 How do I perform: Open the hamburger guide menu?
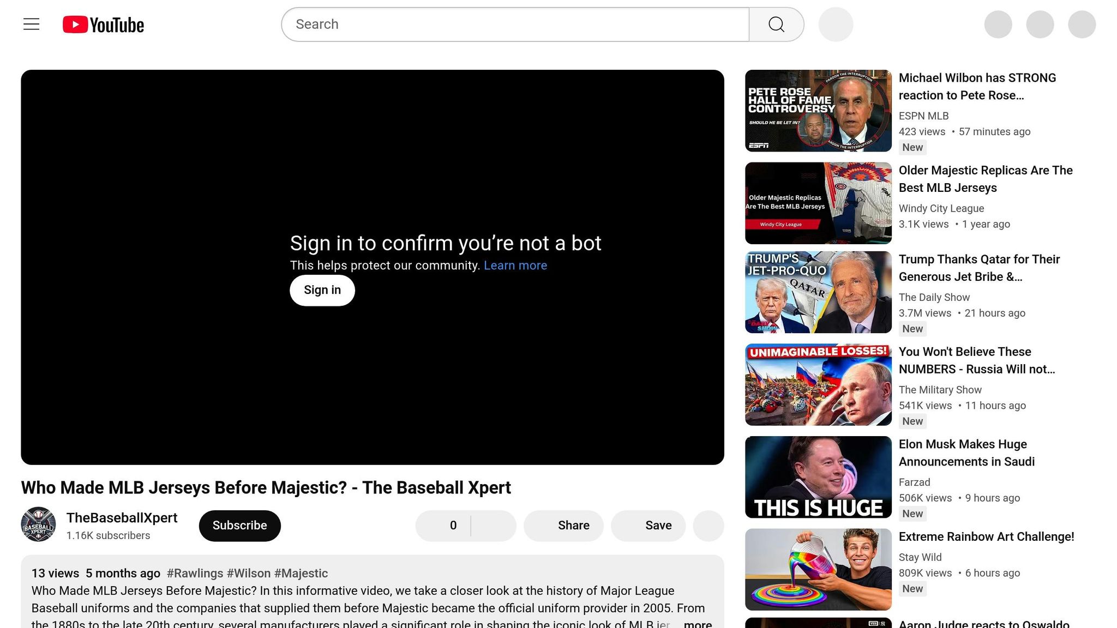pos(32,25)
